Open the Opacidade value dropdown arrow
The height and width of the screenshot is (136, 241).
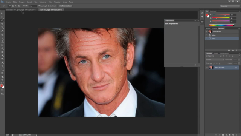pos(239,60)
